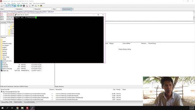195x110 pixels.
Task: Sort remote list by Filetype column
Action: [111, 43]
